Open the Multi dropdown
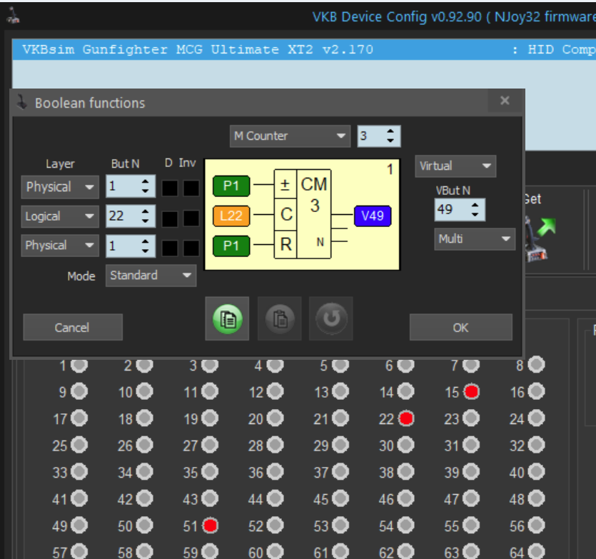The height and width of the screenshot is (559, 596). pyautogui.click(x=475, y=239)
